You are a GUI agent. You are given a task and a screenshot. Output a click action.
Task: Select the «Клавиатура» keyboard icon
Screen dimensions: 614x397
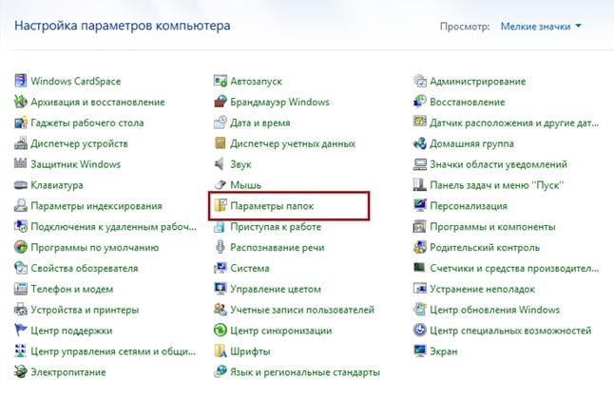tap(20, 184)
